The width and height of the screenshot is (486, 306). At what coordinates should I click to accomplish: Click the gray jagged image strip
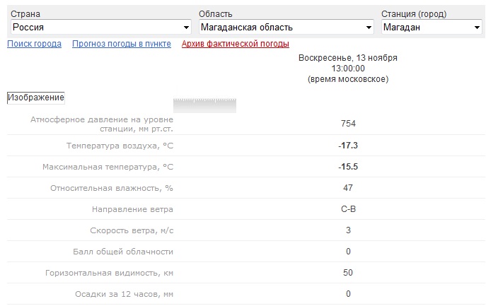(204, 105)
